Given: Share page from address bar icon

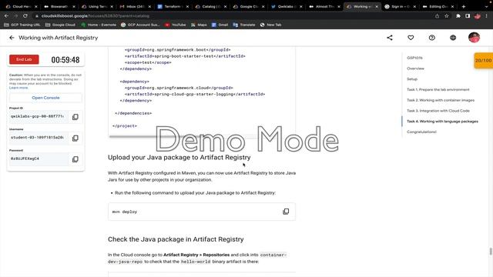Looking at the screenshot, I should pos(437,15).
